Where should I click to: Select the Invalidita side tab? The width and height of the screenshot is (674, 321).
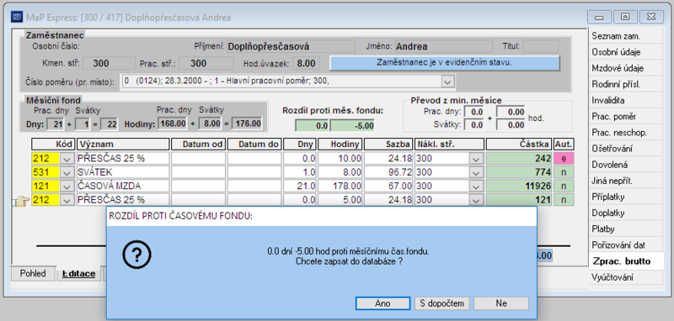(625, 100)
